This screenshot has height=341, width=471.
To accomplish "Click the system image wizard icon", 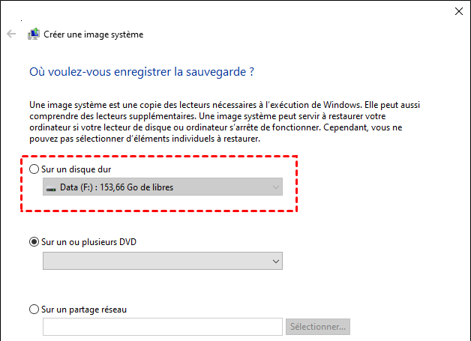I will (x=34, y=34).
